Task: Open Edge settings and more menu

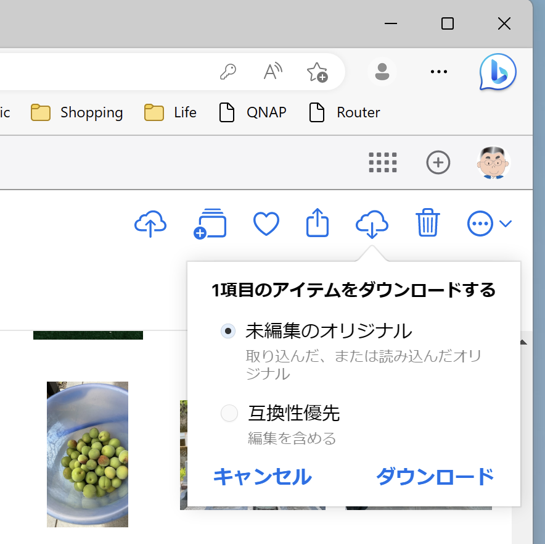Action: point(438,72)
